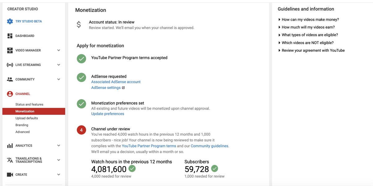Click 'Apply for monetization' heading
The height and width of the screenshot is (186, 373).
100,46
